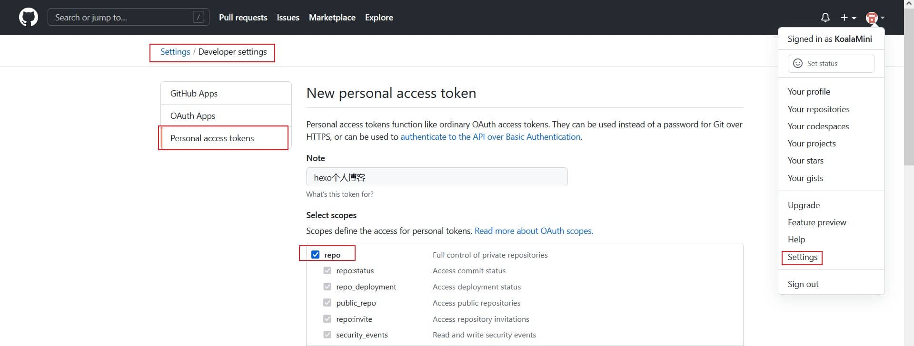Open Personal access tokens sidebar item
The image size is (914, 346).
[x=212, y=138]
